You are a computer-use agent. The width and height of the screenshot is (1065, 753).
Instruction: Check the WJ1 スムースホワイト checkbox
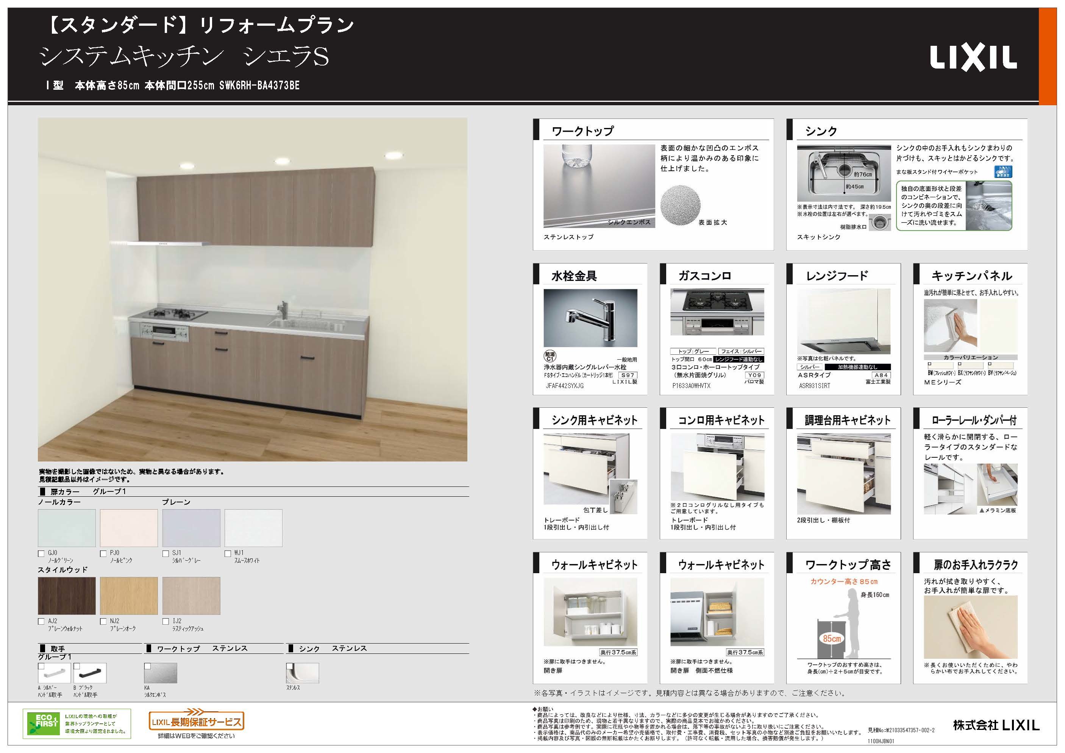tap(228, 553)
